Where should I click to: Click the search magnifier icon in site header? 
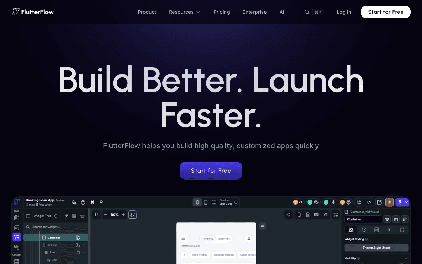pyautogui.click(x=307, y=12)
